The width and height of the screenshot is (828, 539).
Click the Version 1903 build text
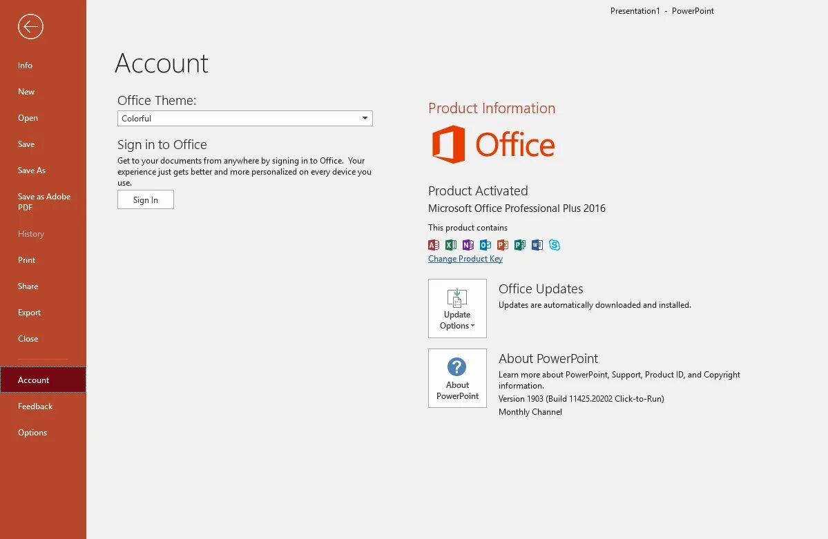coord(581,399)
